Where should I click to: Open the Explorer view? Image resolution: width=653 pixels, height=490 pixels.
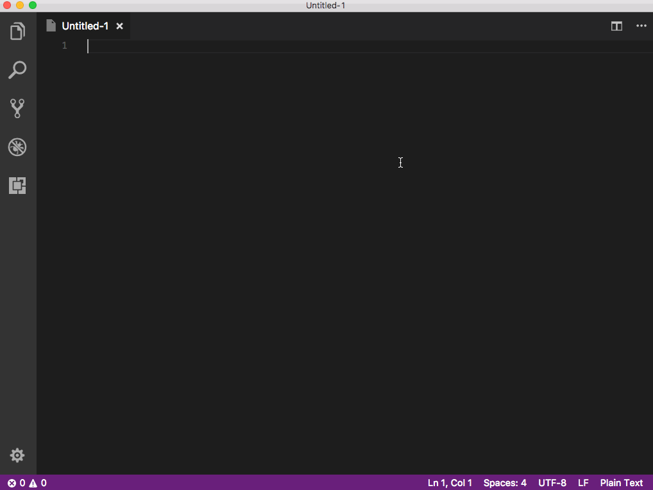(x=17, y=31)
